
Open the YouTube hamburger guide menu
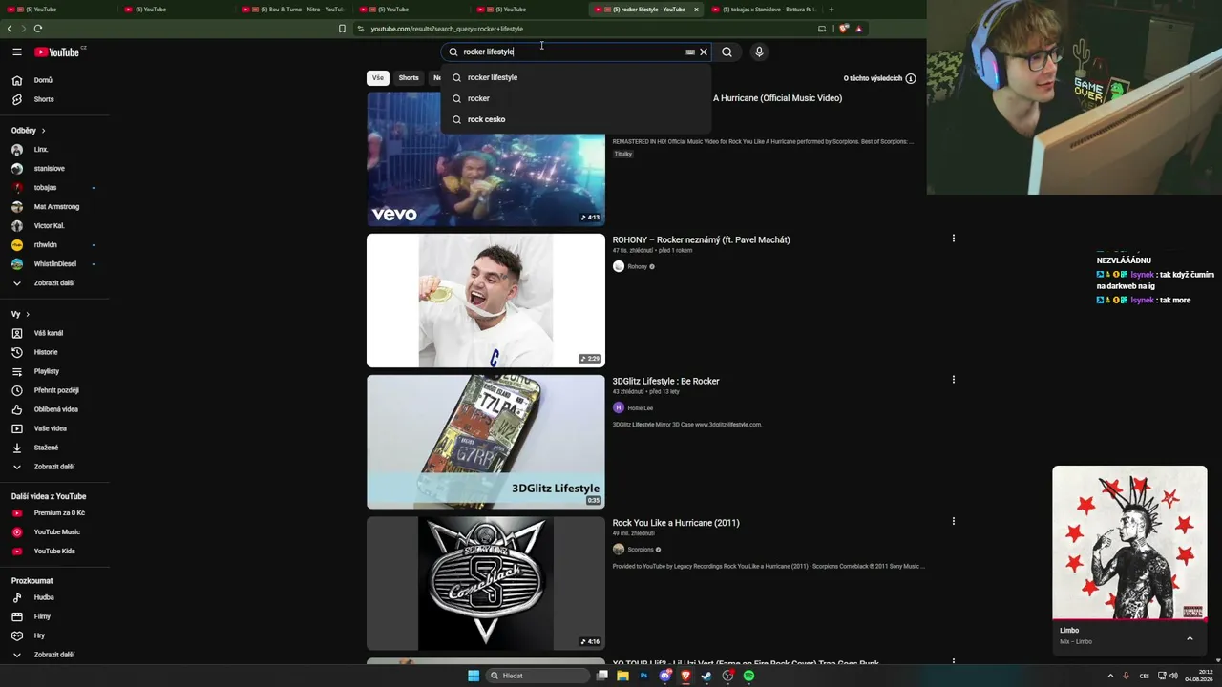pos(17,52)
